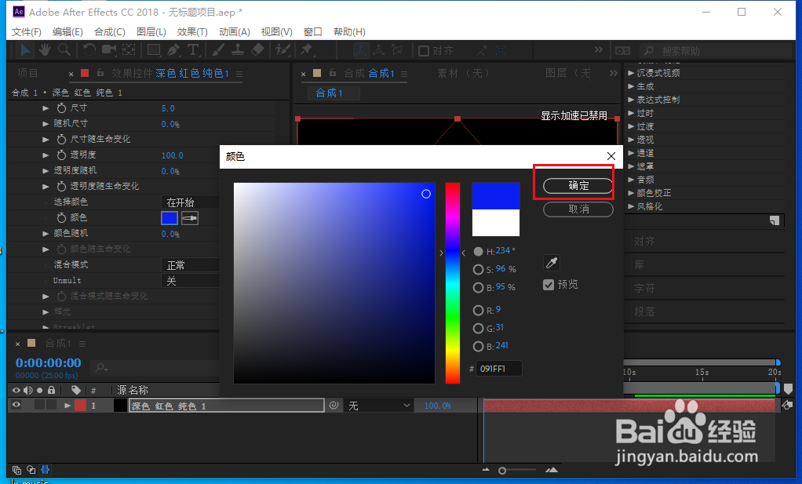Switch to the 项目 panel tab

point(28,73)
